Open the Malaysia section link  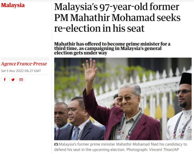[13, 5]
